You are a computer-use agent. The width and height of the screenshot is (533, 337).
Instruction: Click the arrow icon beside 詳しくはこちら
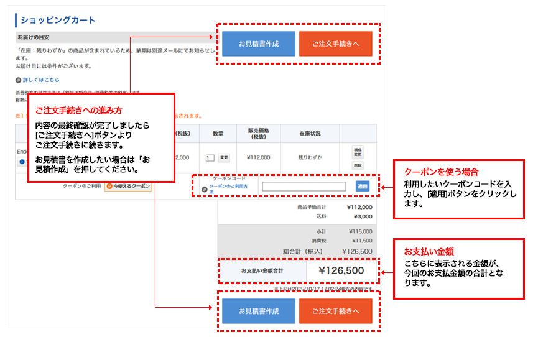tap(19, 80)
